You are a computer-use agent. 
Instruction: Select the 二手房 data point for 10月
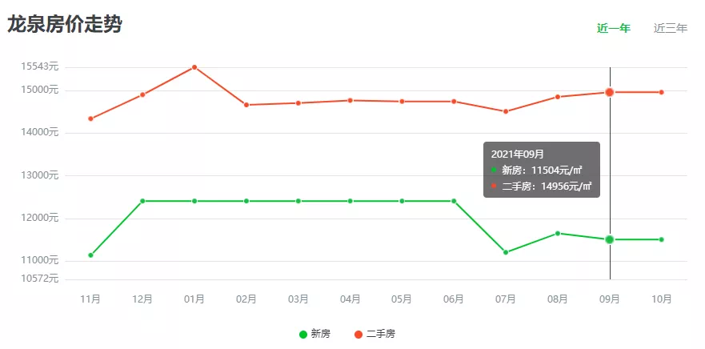(x=662, y=92)
